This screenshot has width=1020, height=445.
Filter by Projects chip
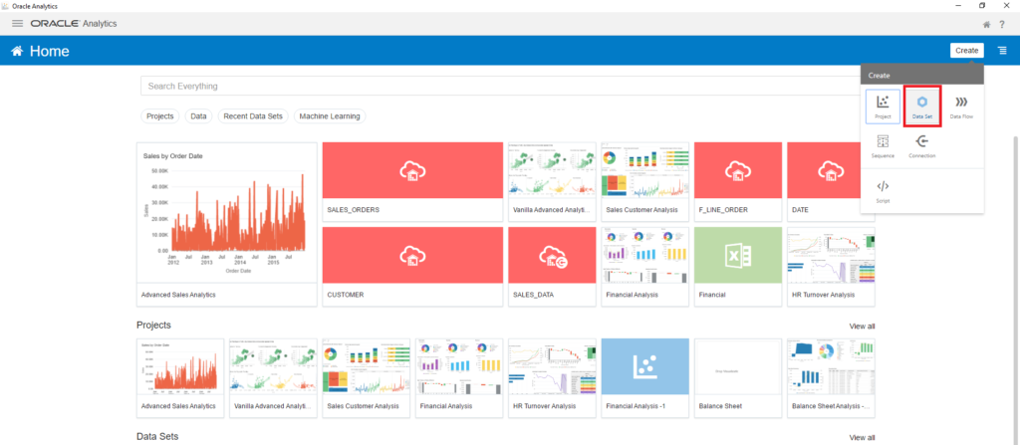pos(159,116)
